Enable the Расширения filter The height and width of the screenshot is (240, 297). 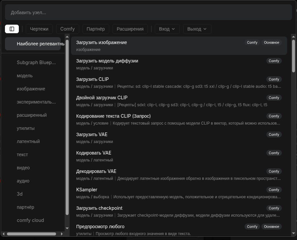130,29
